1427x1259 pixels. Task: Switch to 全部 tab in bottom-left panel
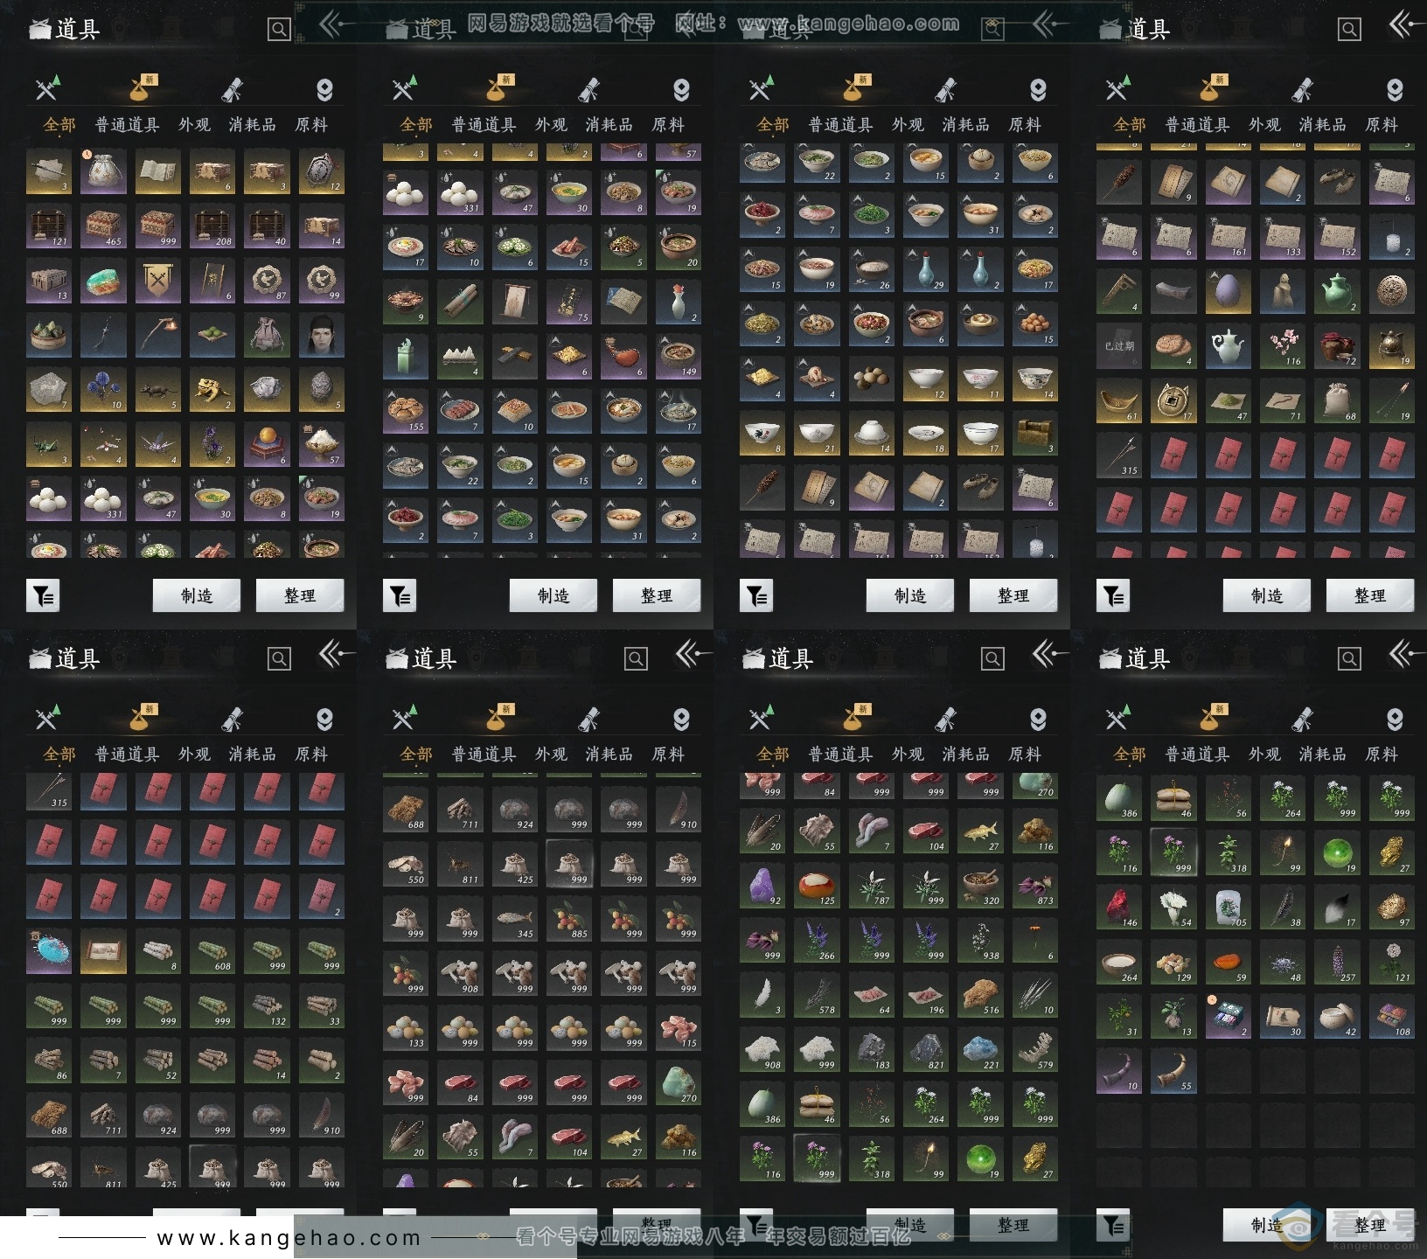[x=59, y=755]
